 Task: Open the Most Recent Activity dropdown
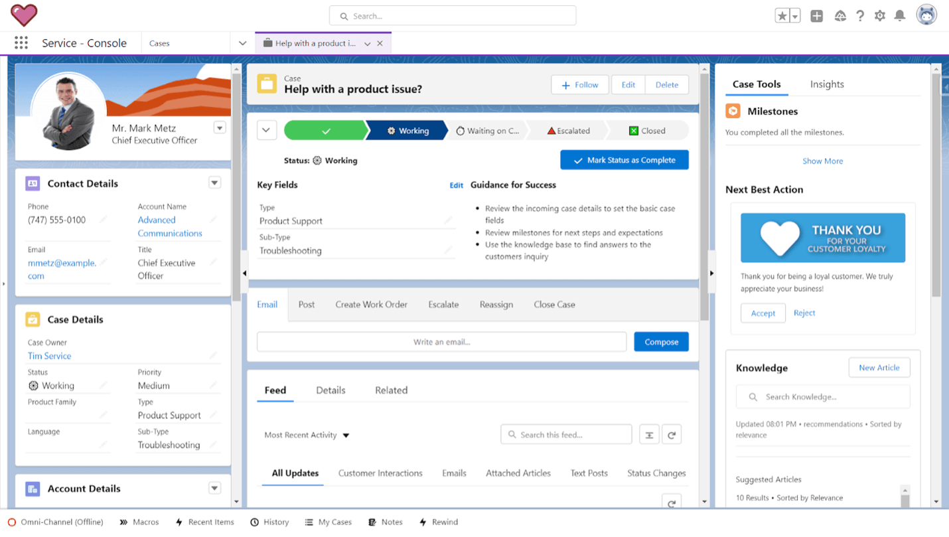(306, 435)
